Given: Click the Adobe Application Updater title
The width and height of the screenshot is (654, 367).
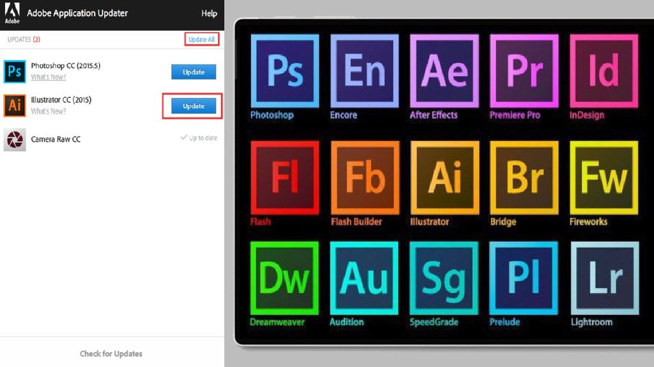Looking at the screenshot, I should 77,13.
